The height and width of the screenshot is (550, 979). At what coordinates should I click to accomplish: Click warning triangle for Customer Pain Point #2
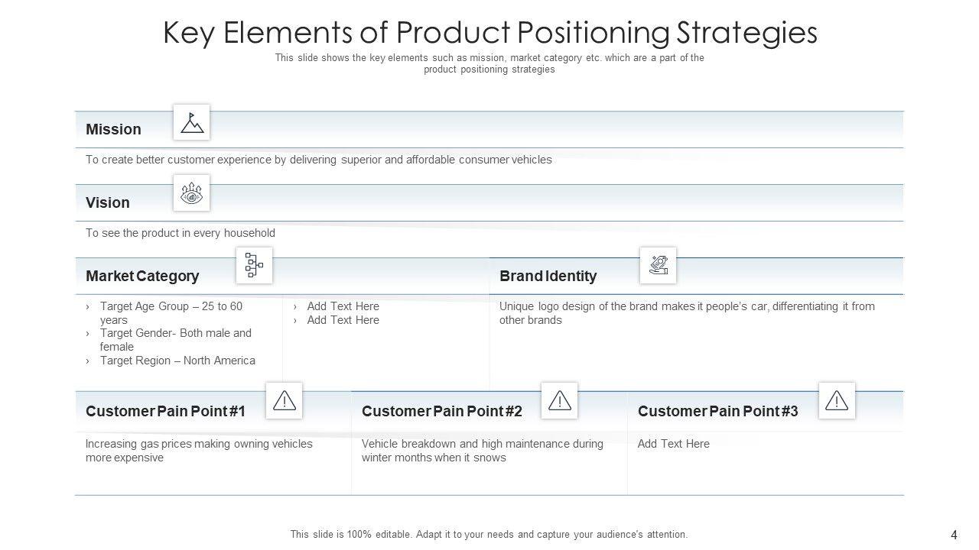coord(560,400)
